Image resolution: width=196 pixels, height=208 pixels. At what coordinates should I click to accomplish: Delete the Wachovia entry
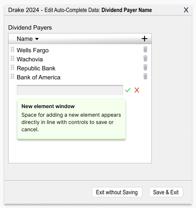(x=145, y=58)
